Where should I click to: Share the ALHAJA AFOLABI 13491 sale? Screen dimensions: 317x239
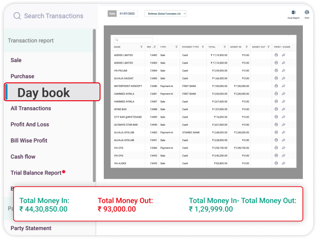(284, 140)
